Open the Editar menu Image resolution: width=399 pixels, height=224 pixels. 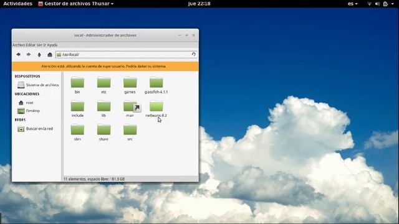[31, 45]
